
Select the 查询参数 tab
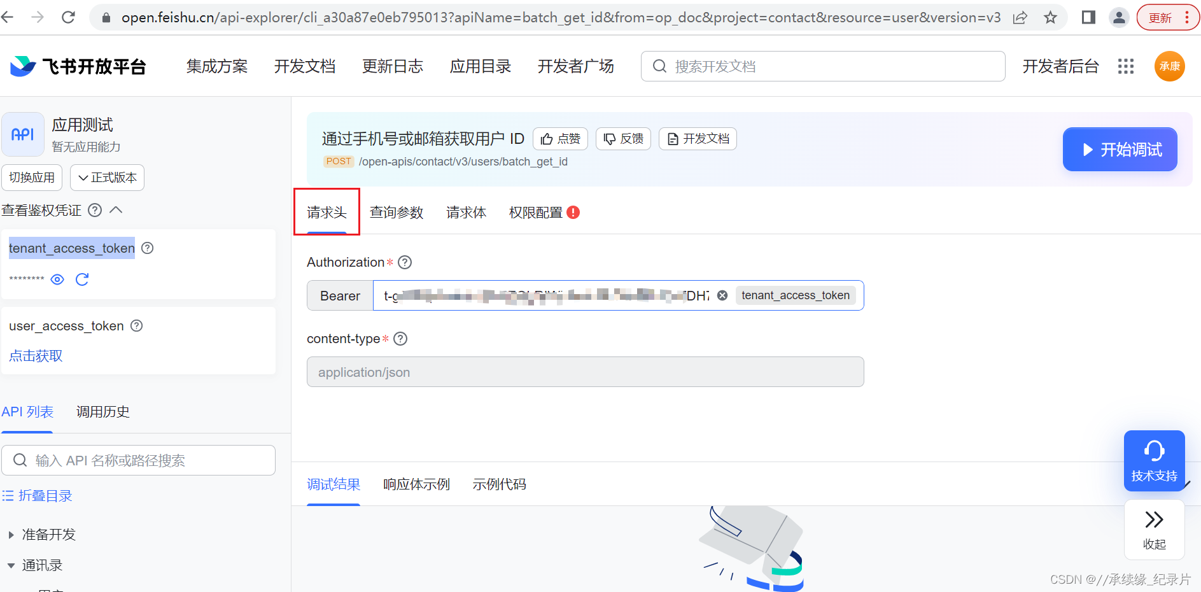point(397,213)
